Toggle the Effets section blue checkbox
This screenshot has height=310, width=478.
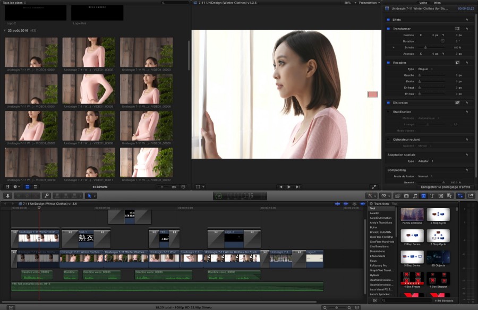point(388,20)
